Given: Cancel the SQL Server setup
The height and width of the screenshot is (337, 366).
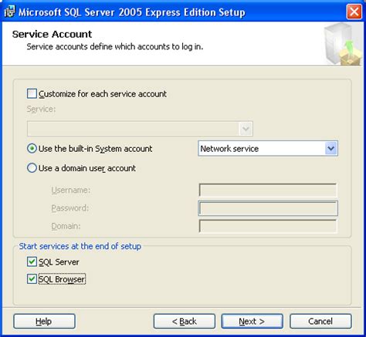Looking at the screenshot, I should pyautogui.click(x=320, y=321).
